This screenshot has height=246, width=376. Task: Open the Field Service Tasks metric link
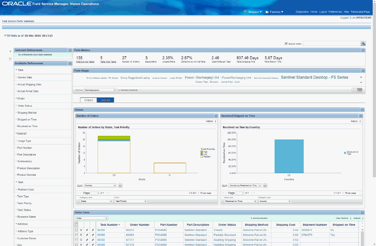[x=85, y=62]
